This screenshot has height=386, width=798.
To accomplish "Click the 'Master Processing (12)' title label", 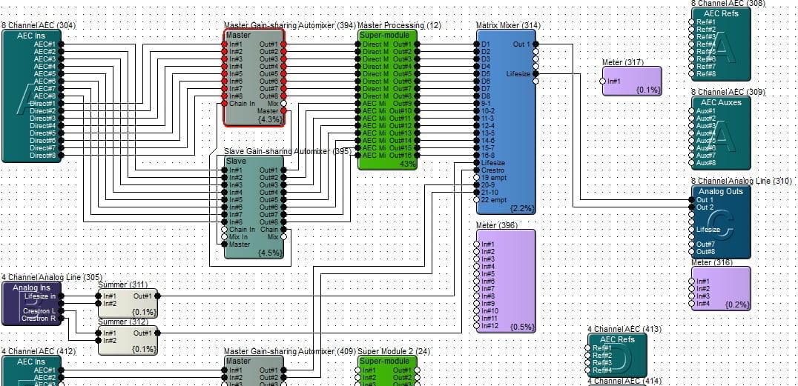I will coord(400,25).
